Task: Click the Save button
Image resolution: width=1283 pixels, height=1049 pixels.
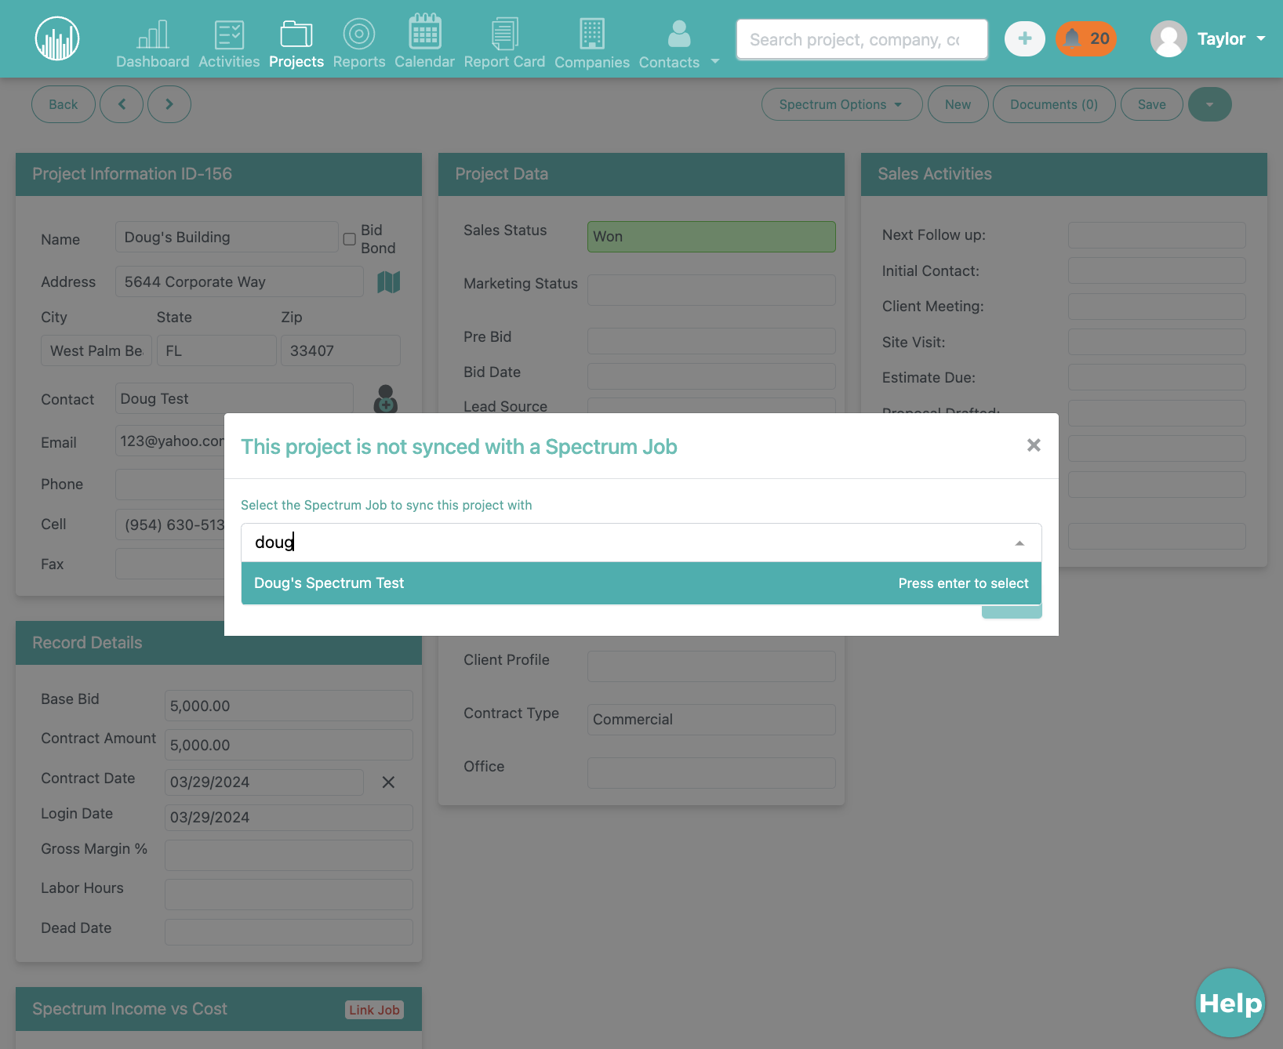Action: click(x=1152, y=104)
